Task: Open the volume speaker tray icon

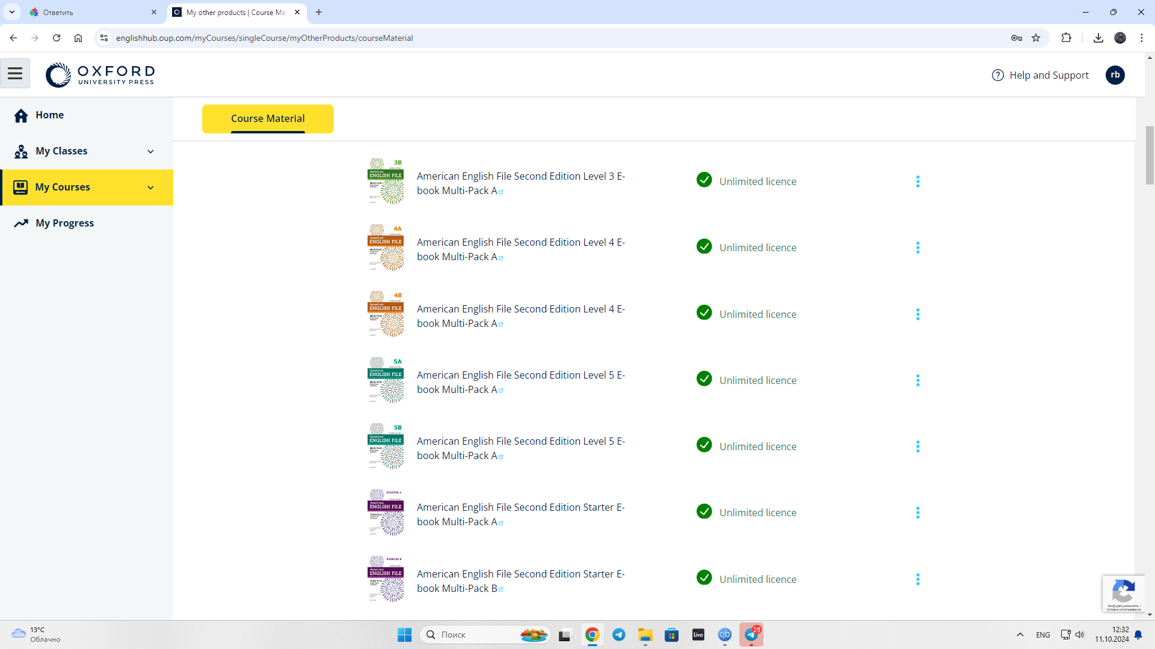Action: pyautogui.click(x=1080, y=635)
